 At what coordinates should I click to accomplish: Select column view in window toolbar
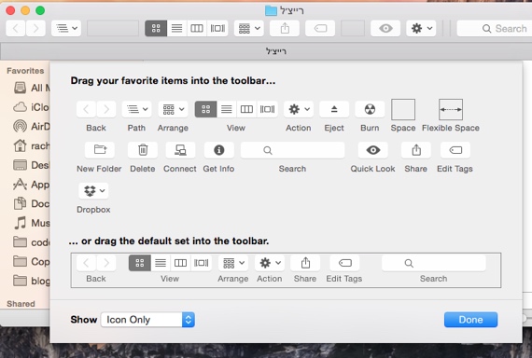197,28
